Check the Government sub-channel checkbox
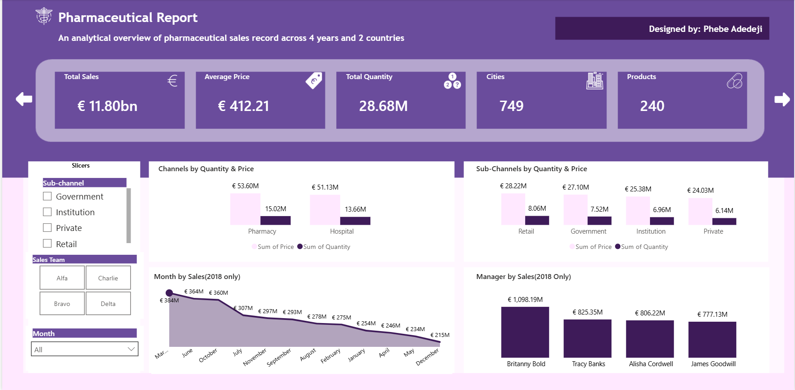 (x=47, y=196)
